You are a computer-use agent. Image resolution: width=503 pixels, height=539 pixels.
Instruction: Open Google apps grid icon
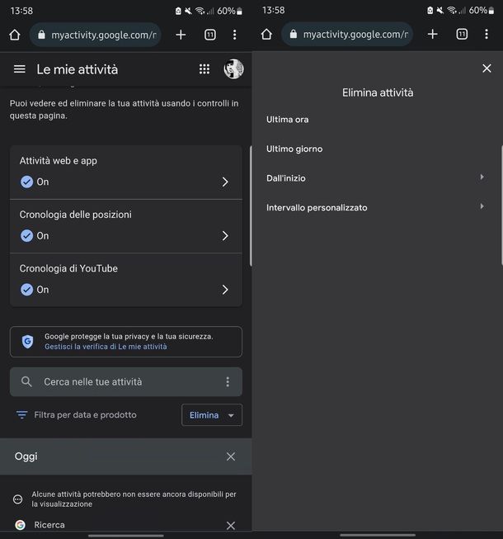pos(204,69)
